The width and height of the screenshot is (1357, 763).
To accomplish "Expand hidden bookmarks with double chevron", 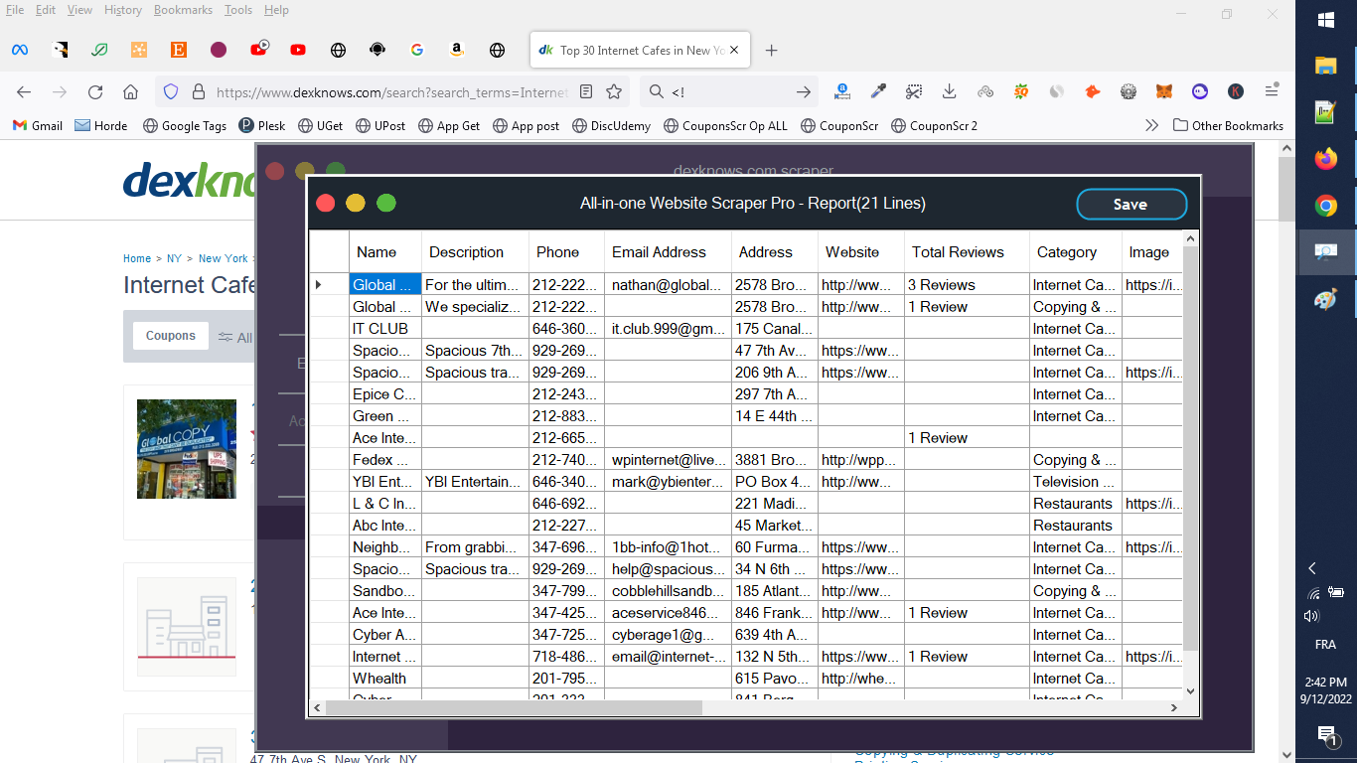I will [x=1151, y=125].
